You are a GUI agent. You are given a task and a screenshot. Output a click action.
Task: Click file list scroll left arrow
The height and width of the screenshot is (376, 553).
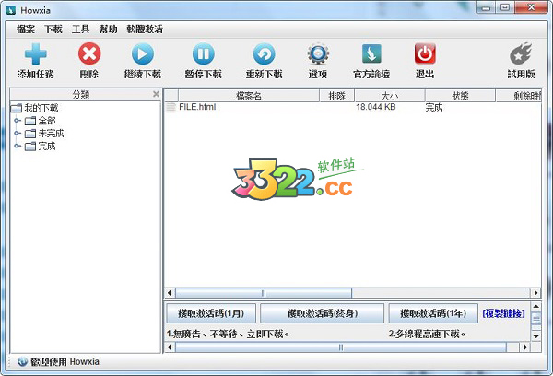tap(170, 293)
